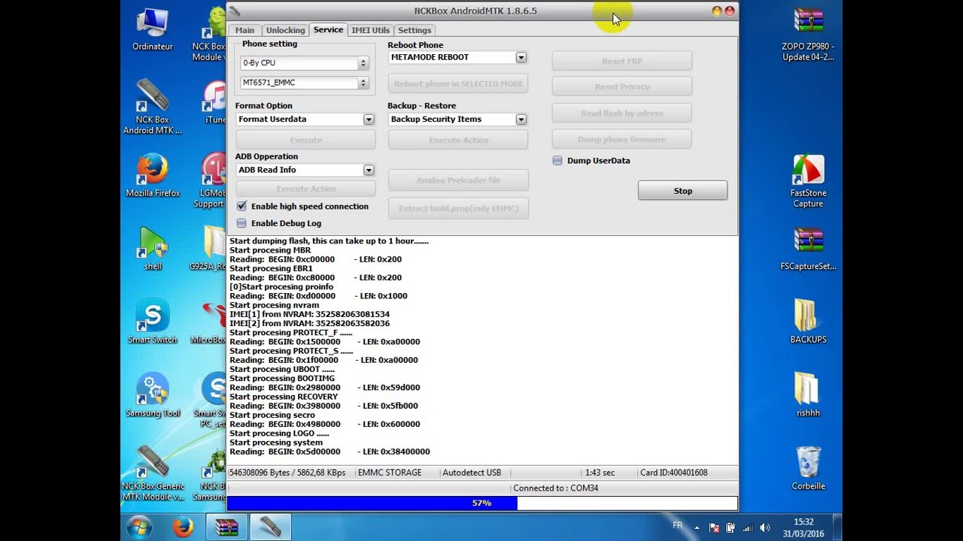Viewport: 963px width, 541px height.
Task: Click the Windows Start button
Action: [x=139, y=527]
